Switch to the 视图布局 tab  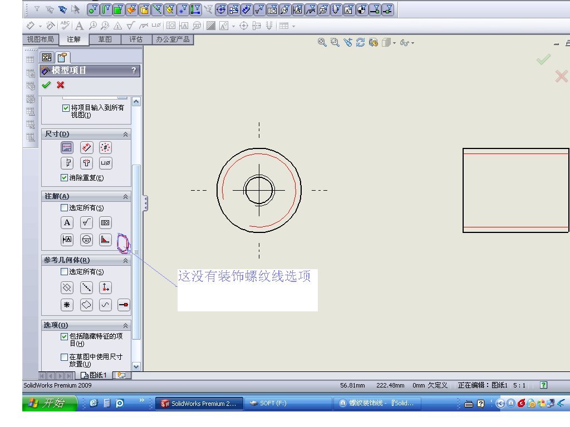pos(40,39)
